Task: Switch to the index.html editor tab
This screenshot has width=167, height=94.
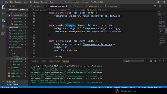Action: point(76,6)
